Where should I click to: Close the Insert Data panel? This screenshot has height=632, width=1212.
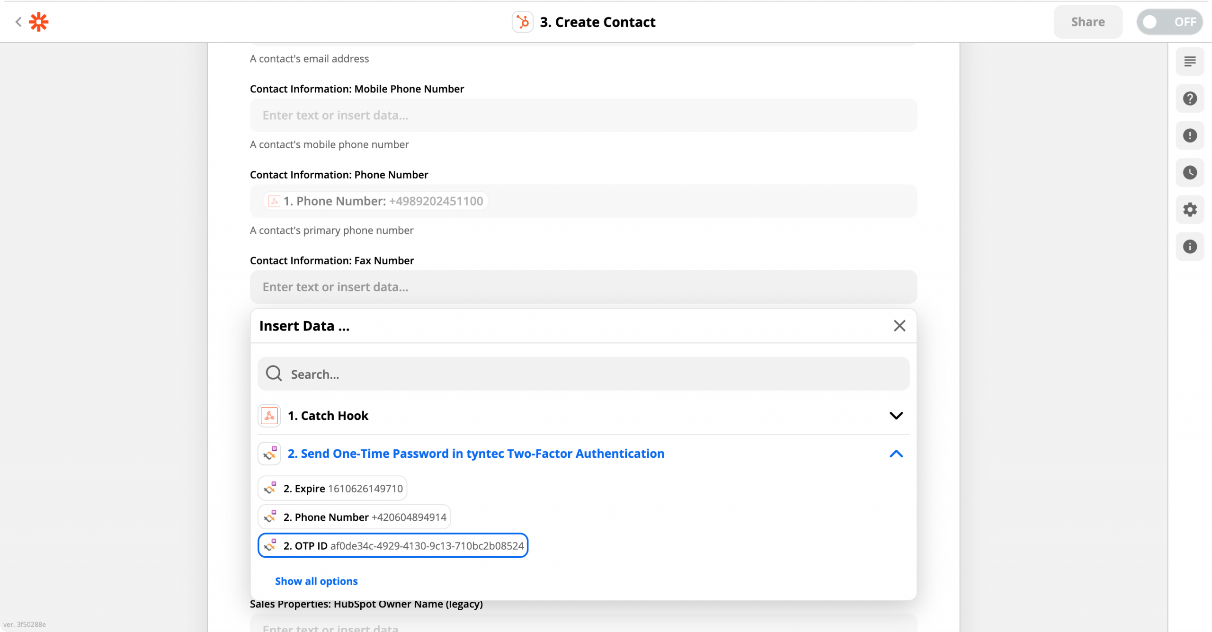coord(899,326)
